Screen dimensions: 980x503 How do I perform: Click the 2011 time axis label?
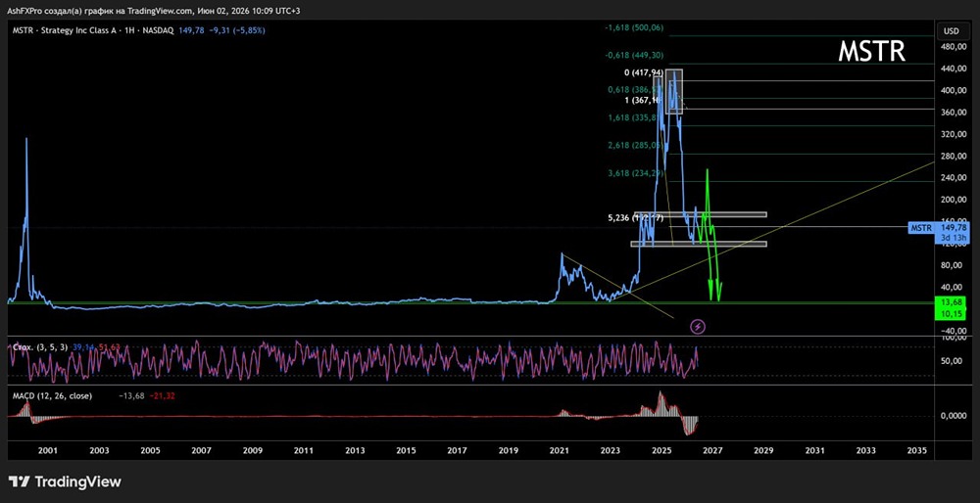click(x=303, y=450)
